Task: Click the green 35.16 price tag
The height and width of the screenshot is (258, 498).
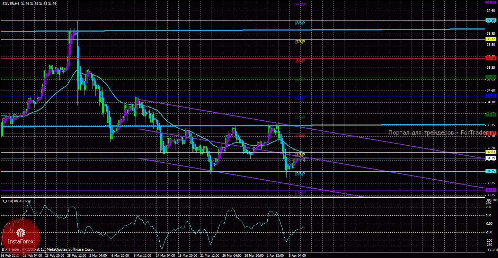Action: point(491,77)
